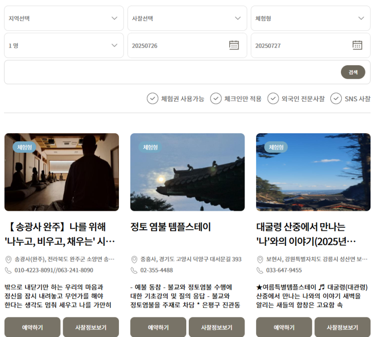The width and height of the screenshot is (373, 337).
Task: Open calendar icon for end date 20250727
Action: [x=357, y=45]
